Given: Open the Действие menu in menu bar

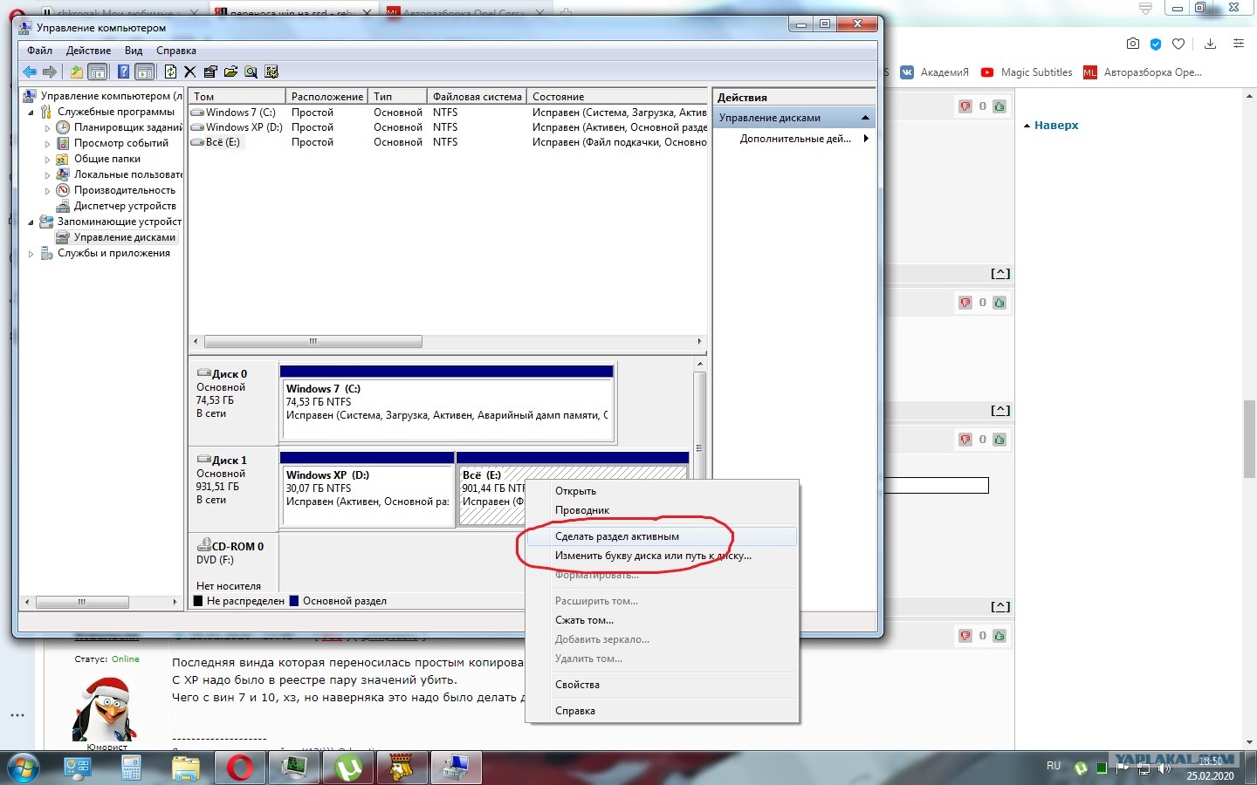Looking at the screenshot, I should coord(88,51).
